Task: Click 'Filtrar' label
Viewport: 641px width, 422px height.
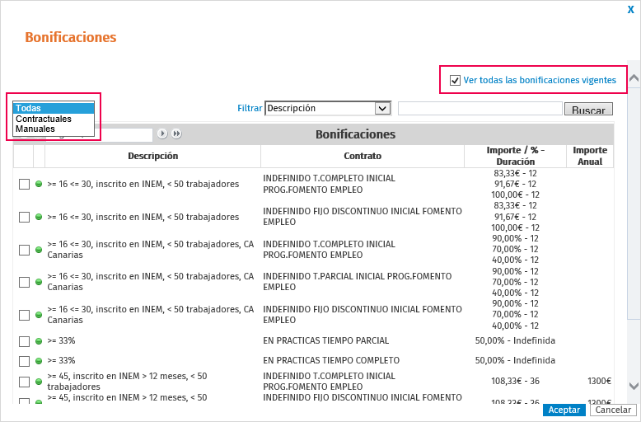Action: pyautogui.click(x=250, y=108)
